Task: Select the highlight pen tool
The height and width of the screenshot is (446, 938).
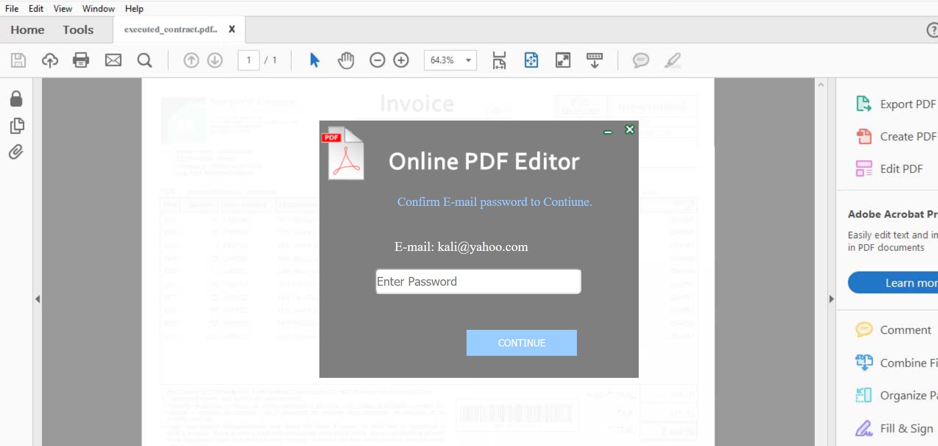Action: click(x=673, y=60)
